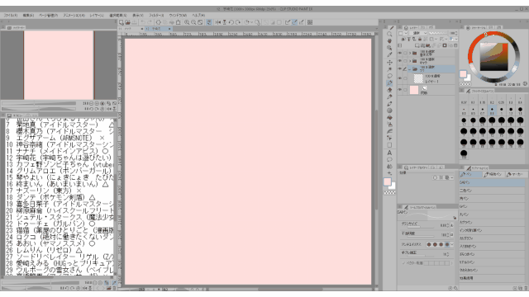Hide the pink paper layer via eye icon
This screenshot has width=529, height=297.
[x=400, y=90]
